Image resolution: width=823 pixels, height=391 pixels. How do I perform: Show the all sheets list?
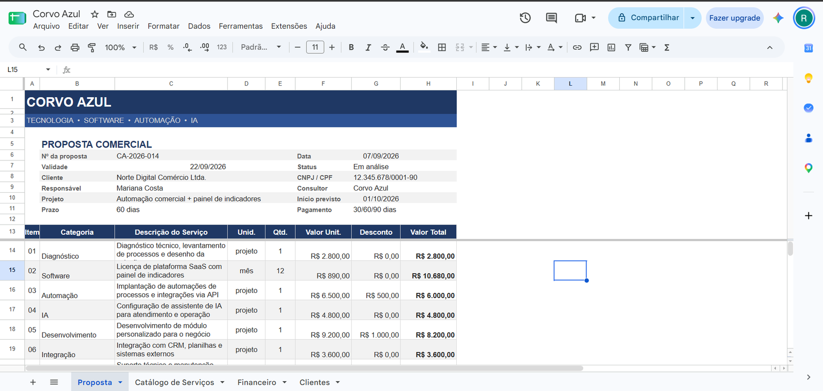54,382
